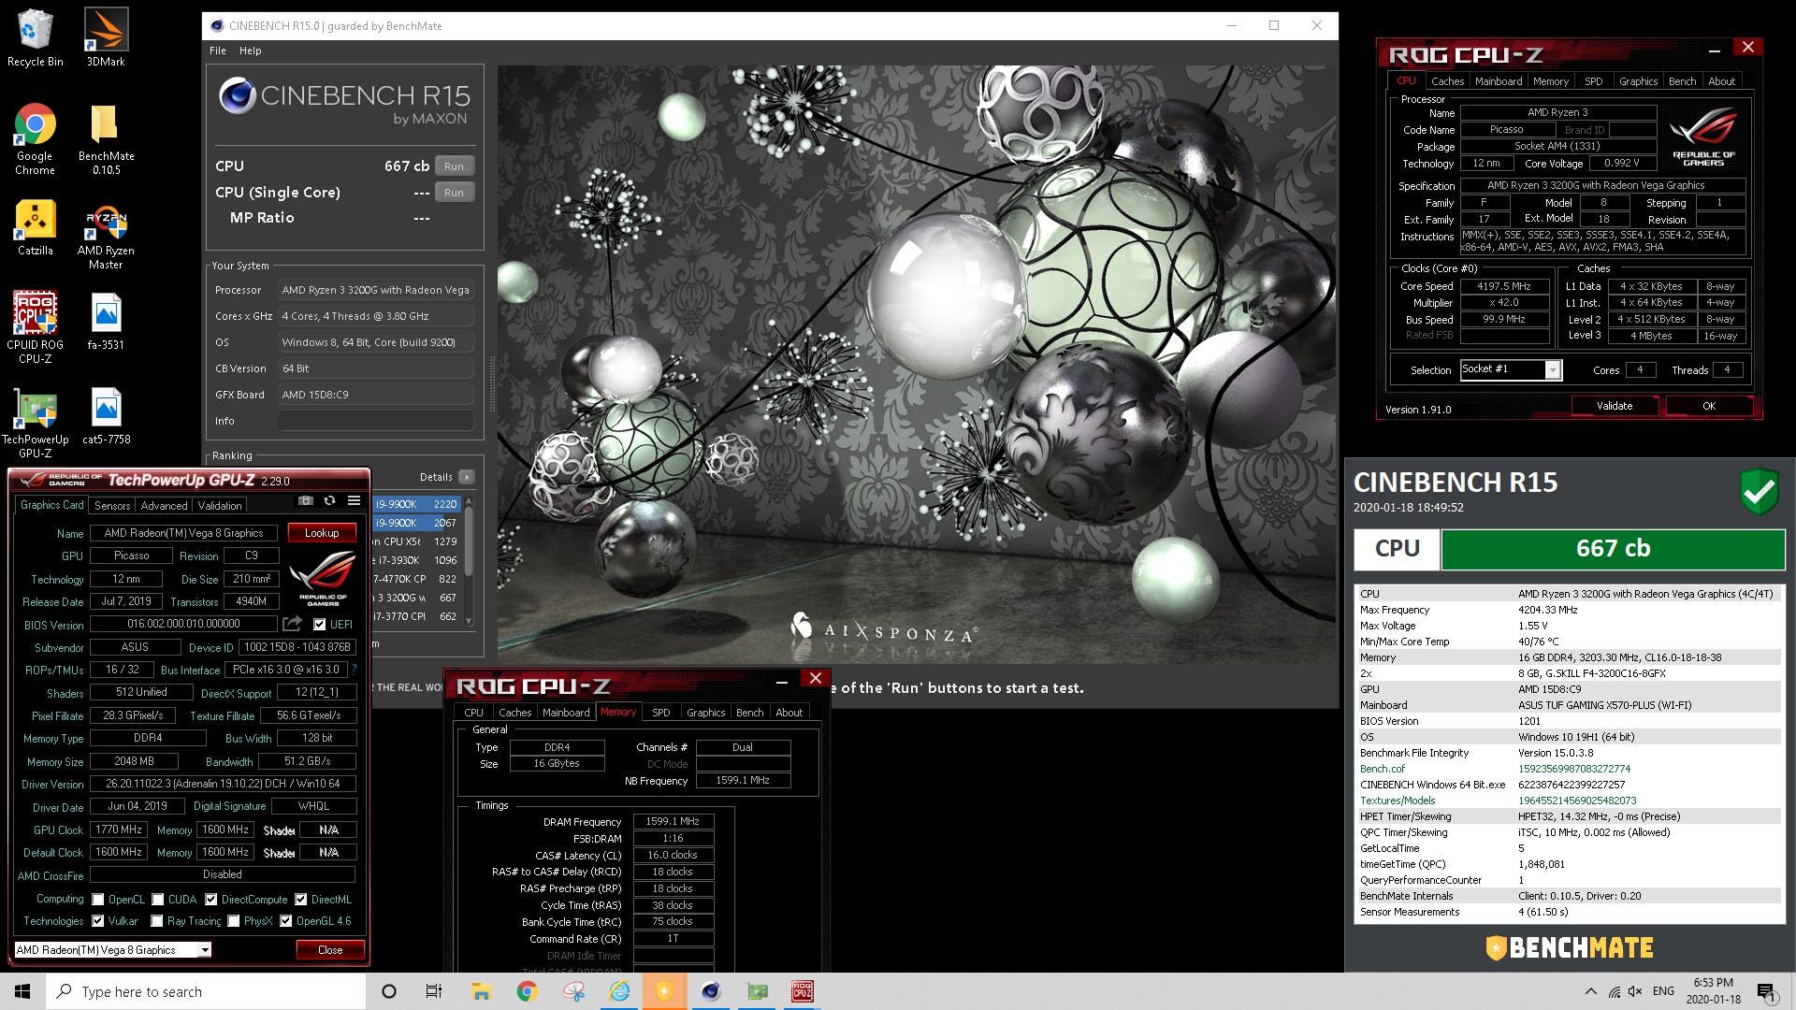
Task: Open Snipping Tool from the taskbar
Action: point(573,991)
